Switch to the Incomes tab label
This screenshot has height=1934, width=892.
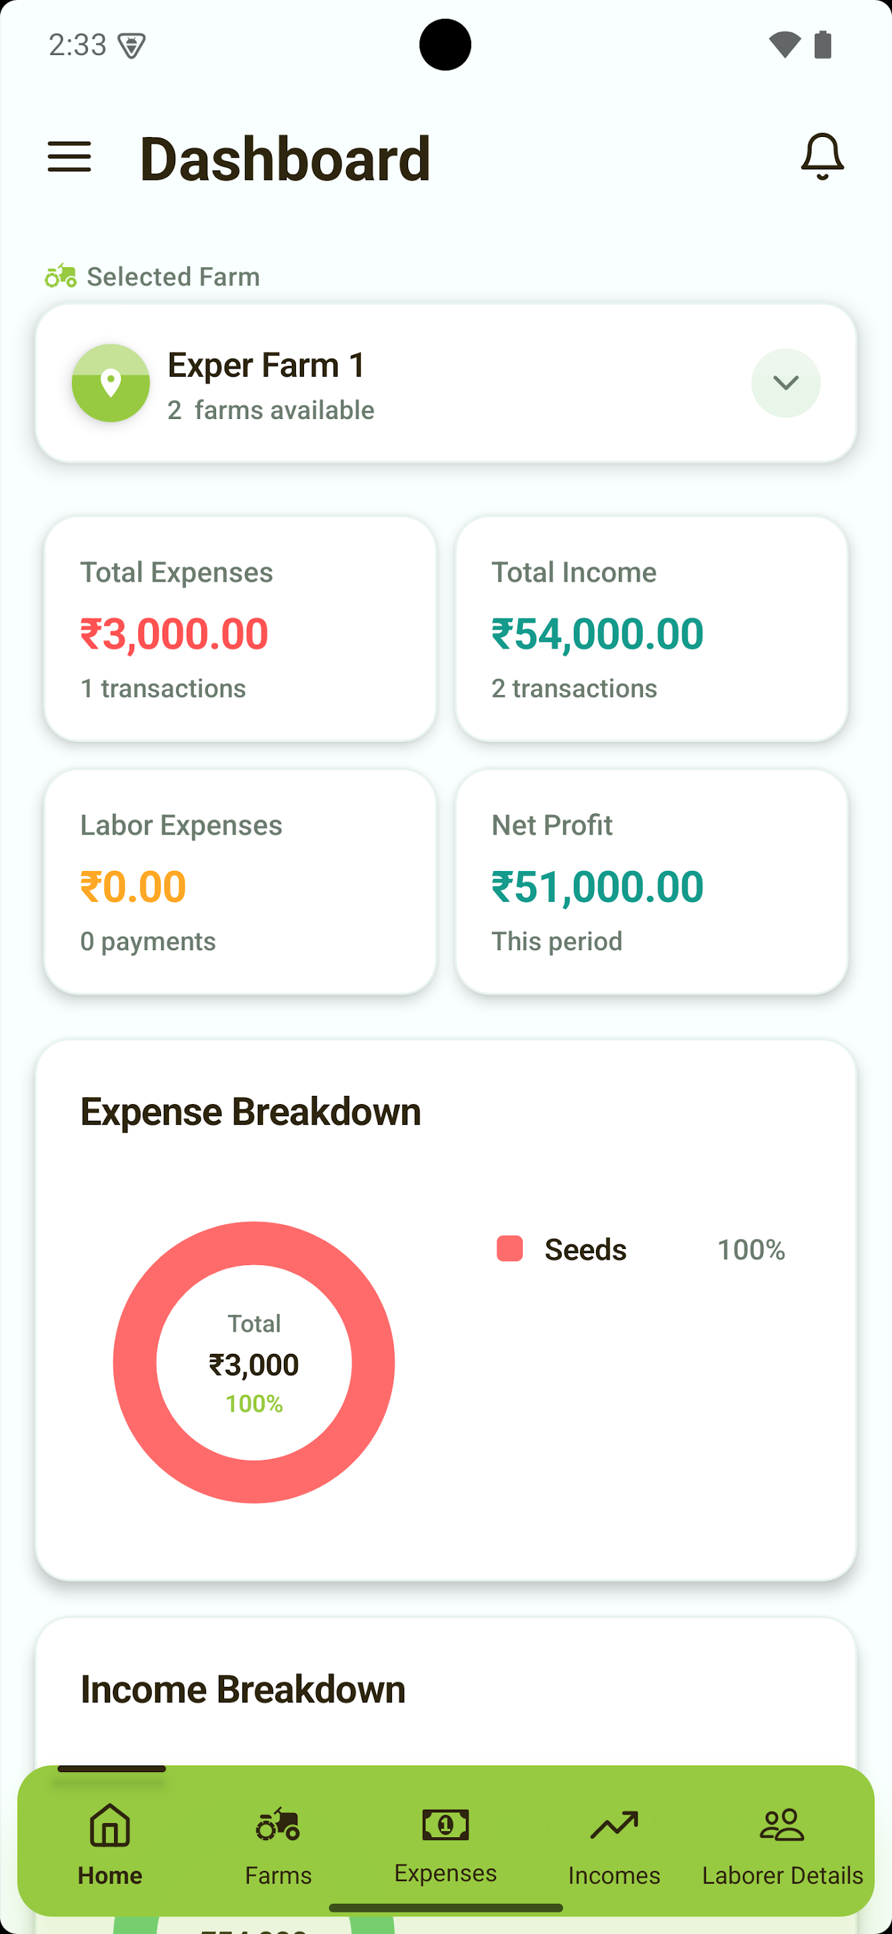click(613, 1875)
